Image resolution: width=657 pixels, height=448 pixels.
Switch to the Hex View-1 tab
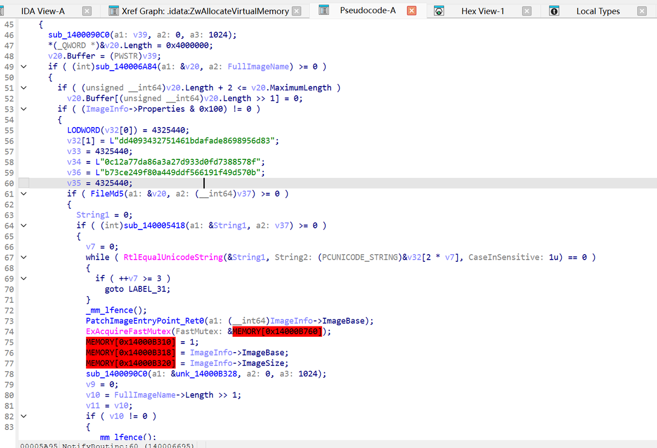(x=483, y=11)
